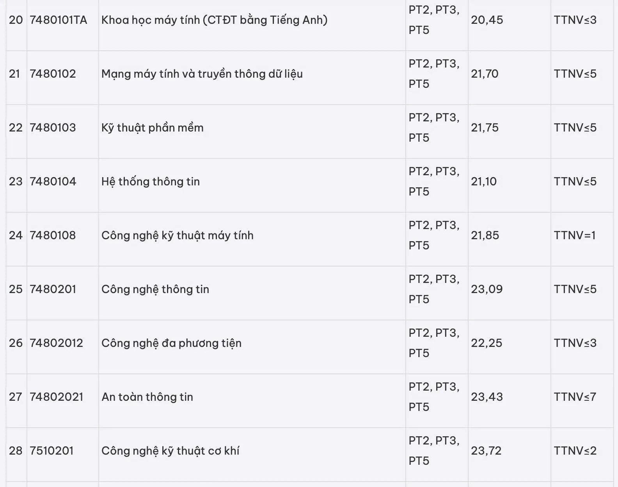Click major code 7480104
This screenshot has height=487, width=618.
point(53,181)
